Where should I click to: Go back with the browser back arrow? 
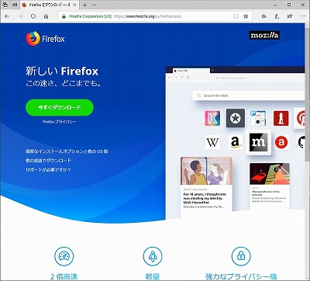pos(7,16)
